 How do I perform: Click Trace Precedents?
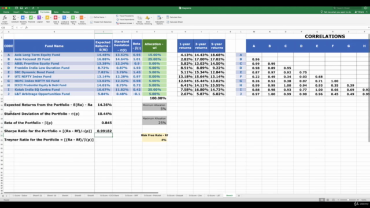click(125, 16)
